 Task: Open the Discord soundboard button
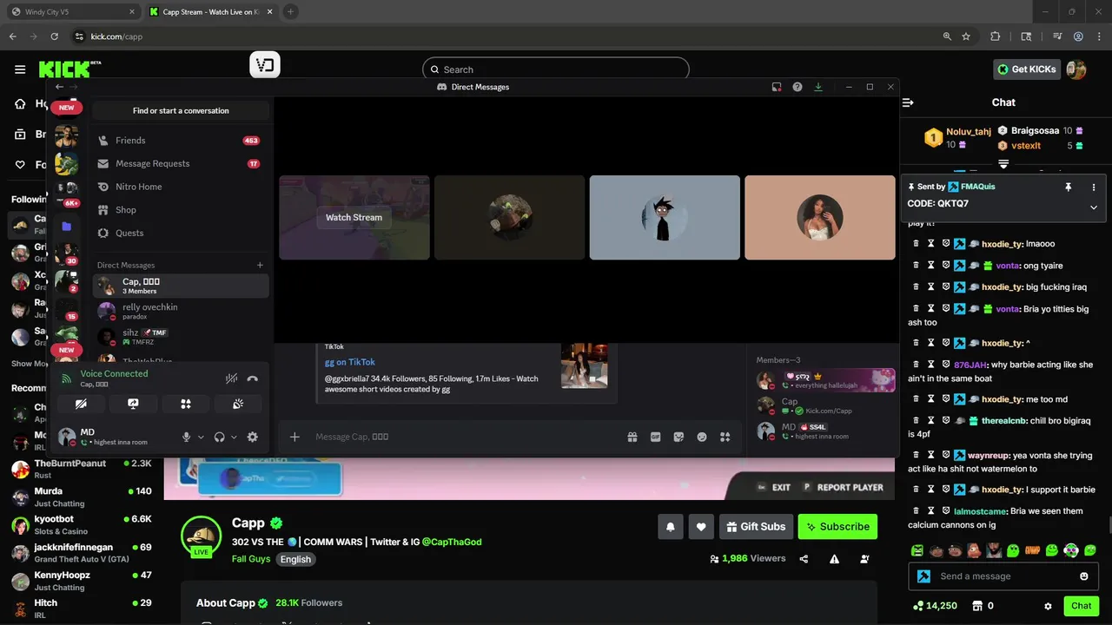(237, 404)
